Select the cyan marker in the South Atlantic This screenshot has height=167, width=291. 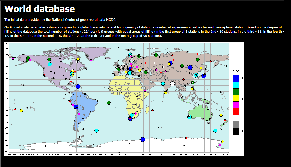(96, 131)
